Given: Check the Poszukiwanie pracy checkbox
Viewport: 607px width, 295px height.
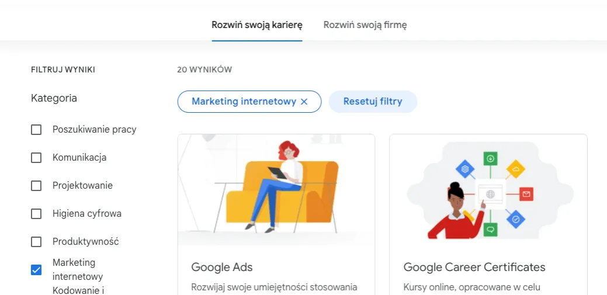Looking at the screenshot, I should [x=36, y=130].
